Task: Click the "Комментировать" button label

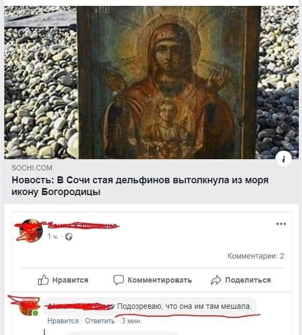Action: (x=160, y=280)
